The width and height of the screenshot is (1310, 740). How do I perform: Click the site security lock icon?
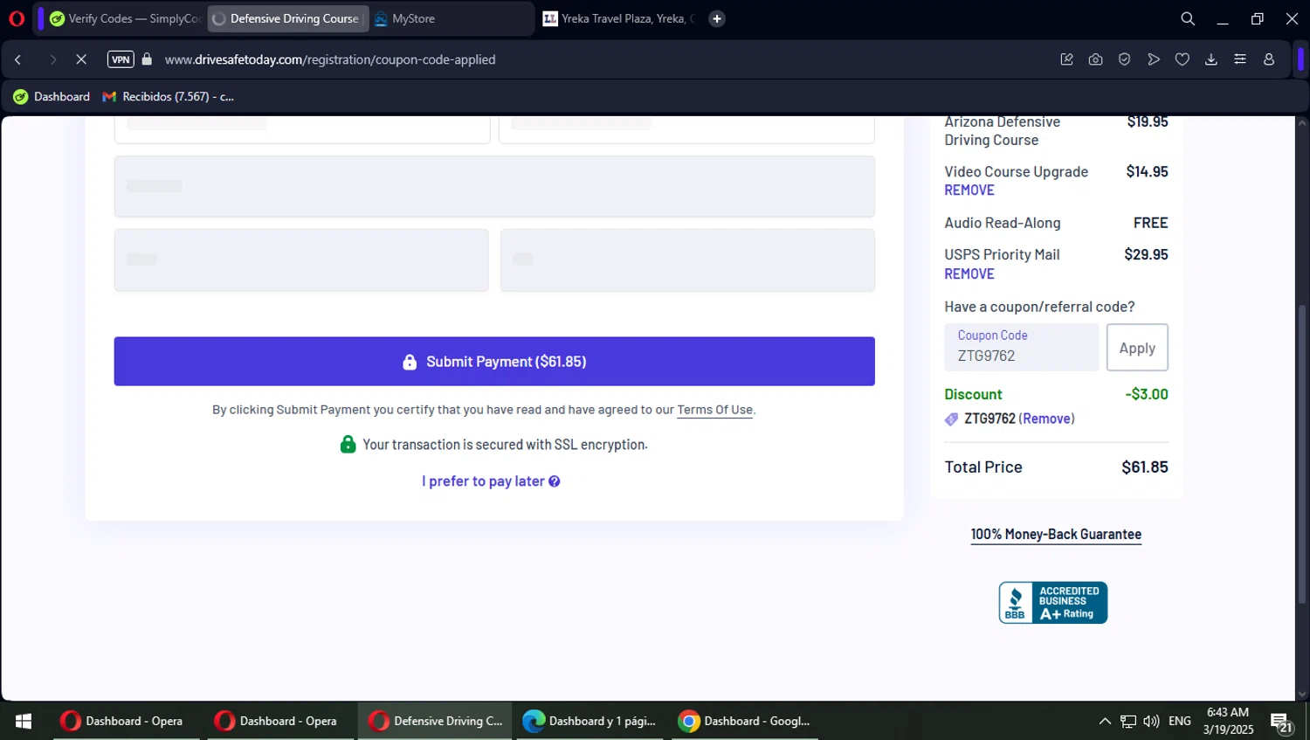(x=147, y=59)
